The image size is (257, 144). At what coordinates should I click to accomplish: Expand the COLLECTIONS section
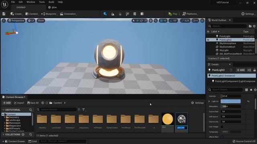tap(4, 134)
